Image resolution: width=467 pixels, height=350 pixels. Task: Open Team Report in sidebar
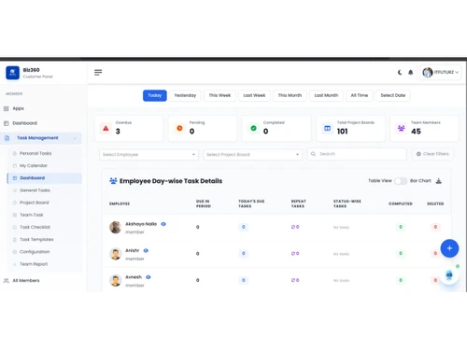(45, 264)
